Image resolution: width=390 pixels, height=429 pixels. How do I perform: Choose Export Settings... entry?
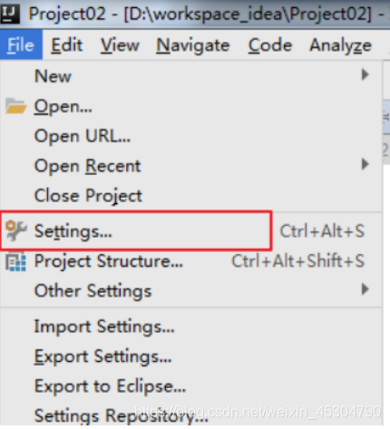pos(191,356)
